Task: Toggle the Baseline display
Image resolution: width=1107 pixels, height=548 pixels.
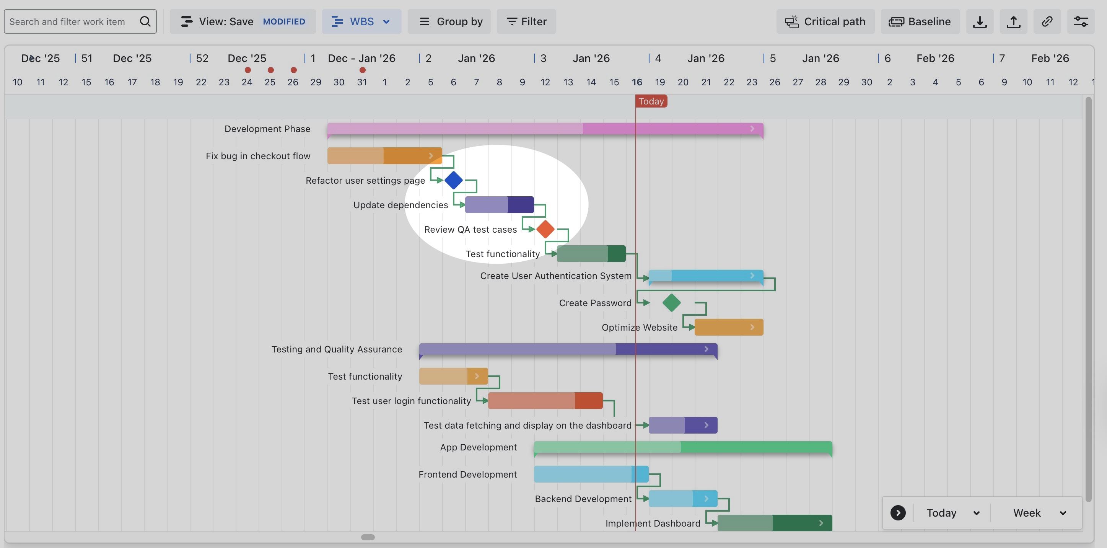Action: (x=920, y=21)
